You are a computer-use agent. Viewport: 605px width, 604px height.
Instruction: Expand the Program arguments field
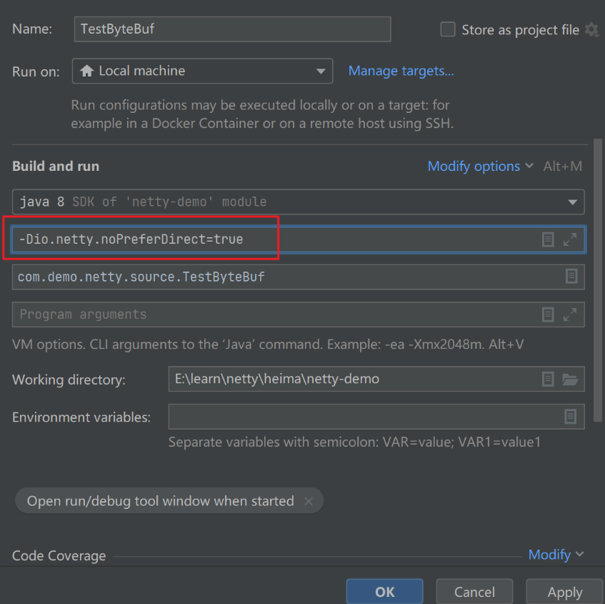point(570,315)
